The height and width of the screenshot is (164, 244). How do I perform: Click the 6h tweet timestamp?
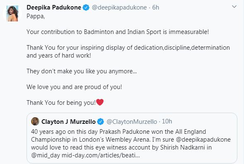click(x=156, y=7)
